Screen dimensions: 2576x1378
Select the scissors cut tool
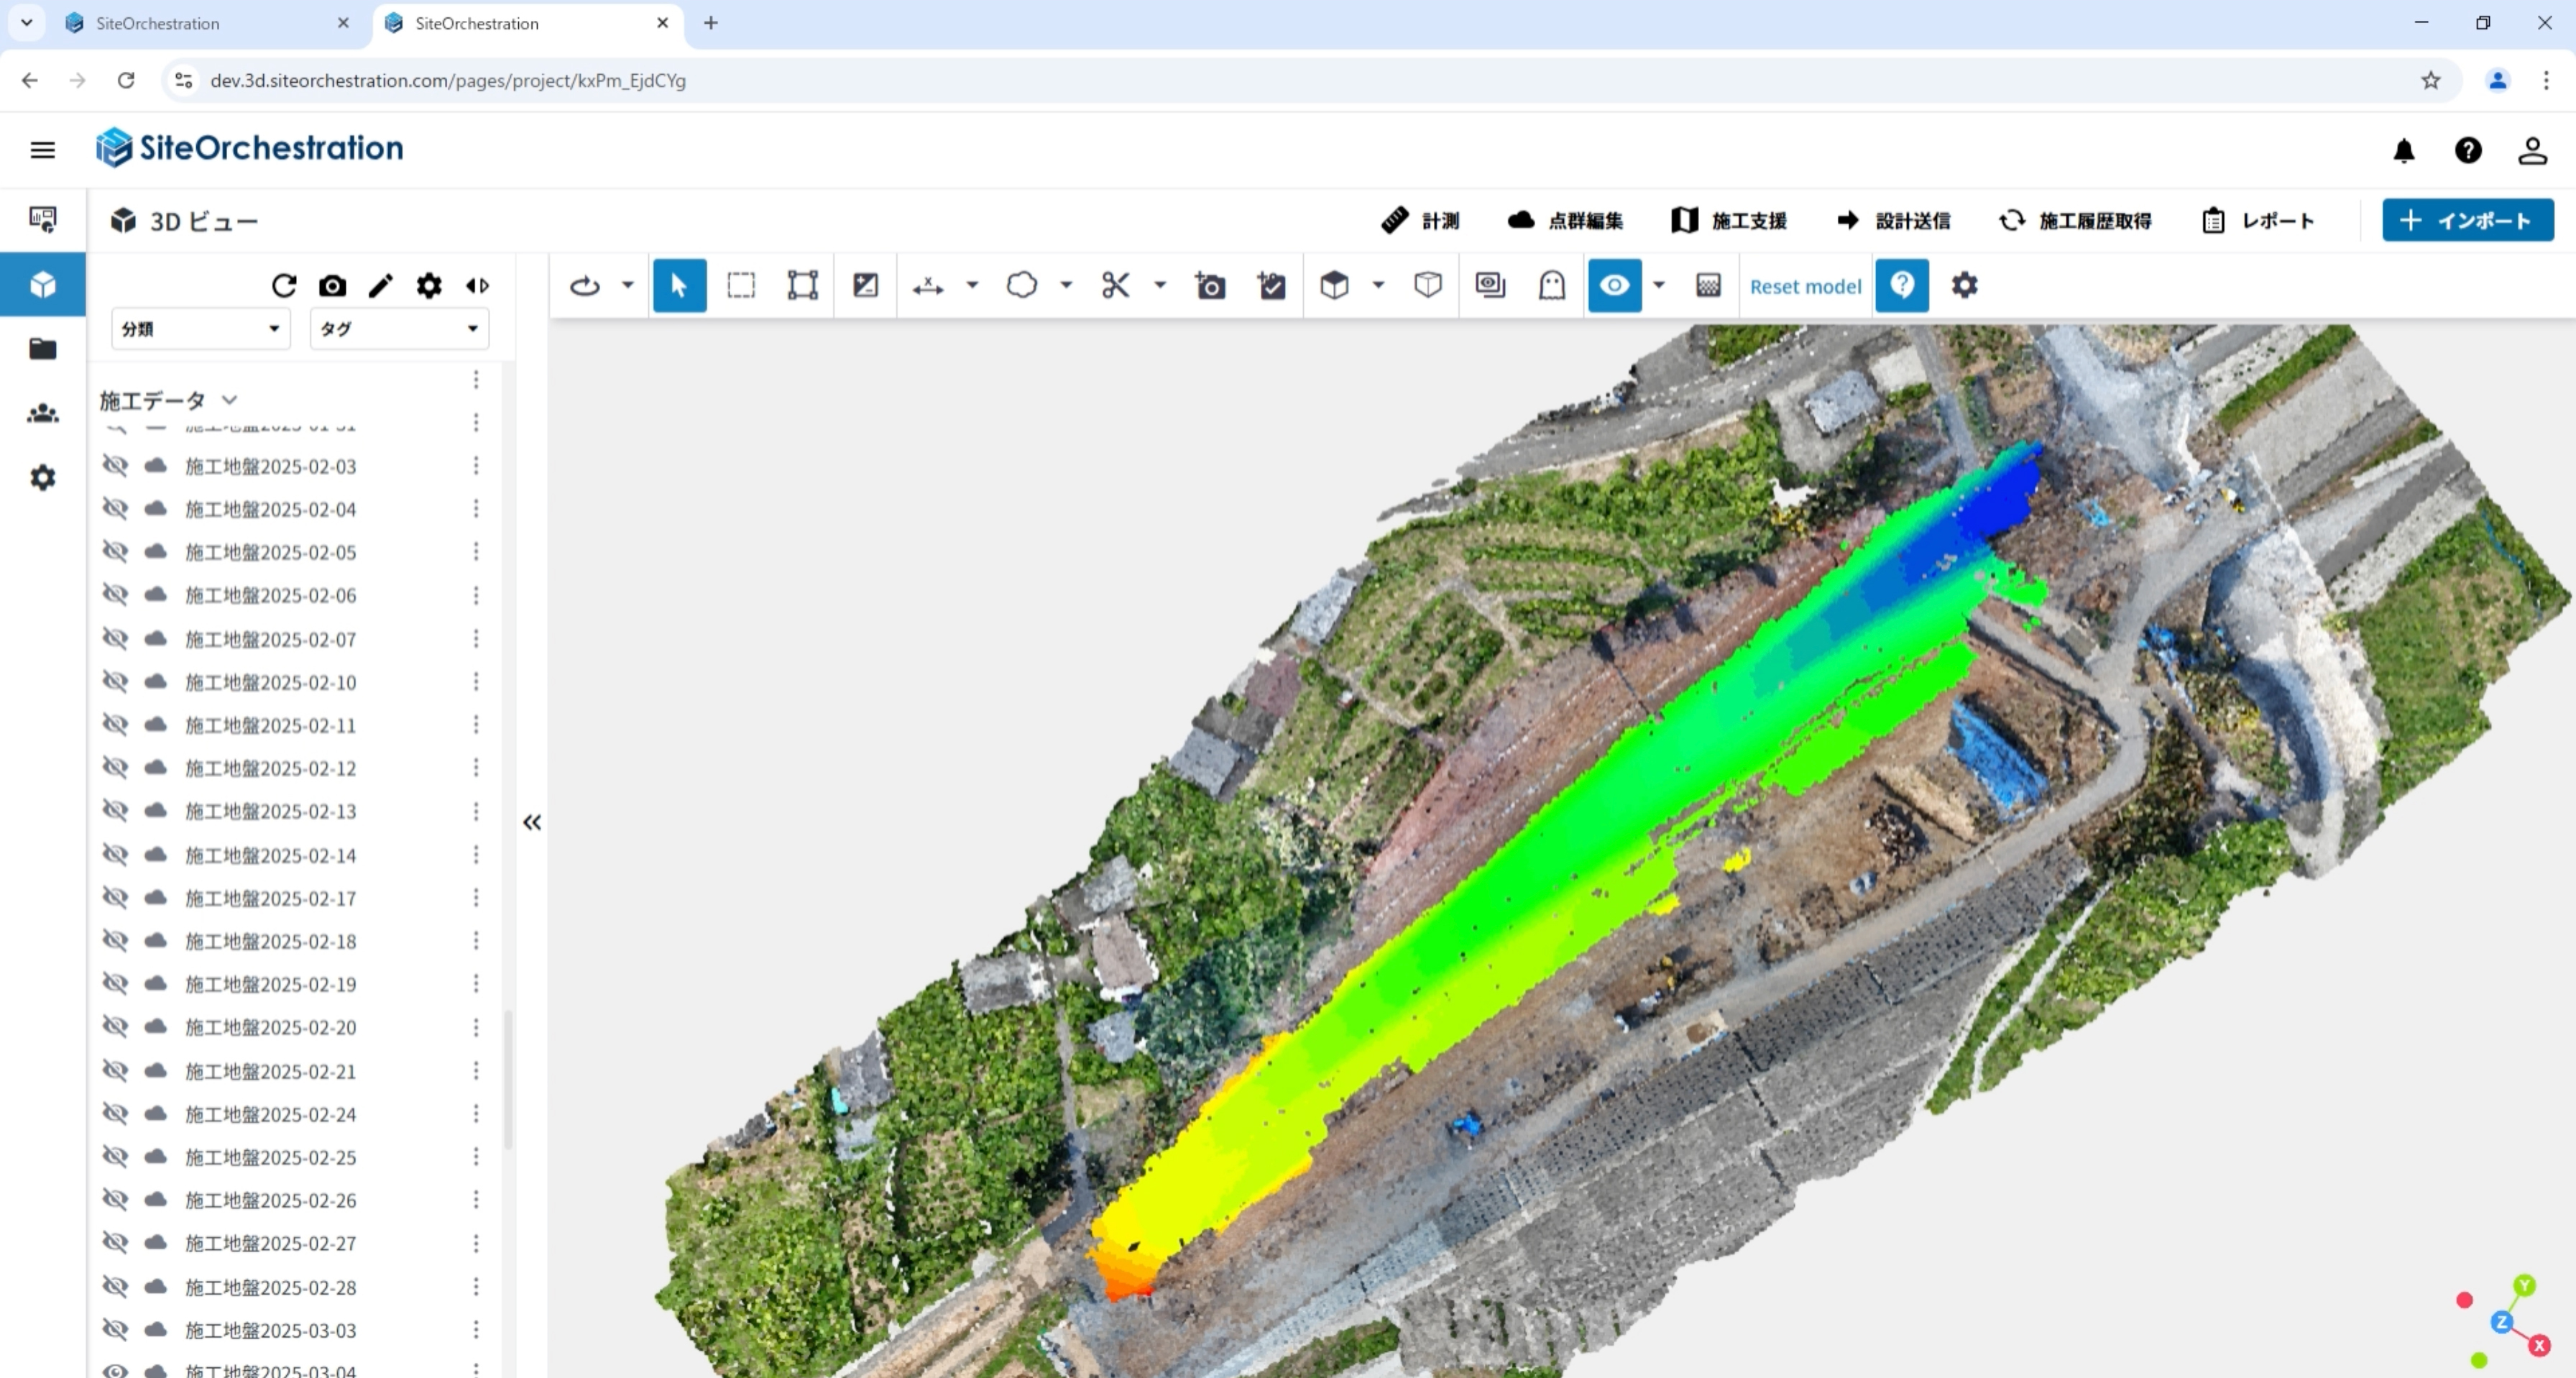(1115, 285)
